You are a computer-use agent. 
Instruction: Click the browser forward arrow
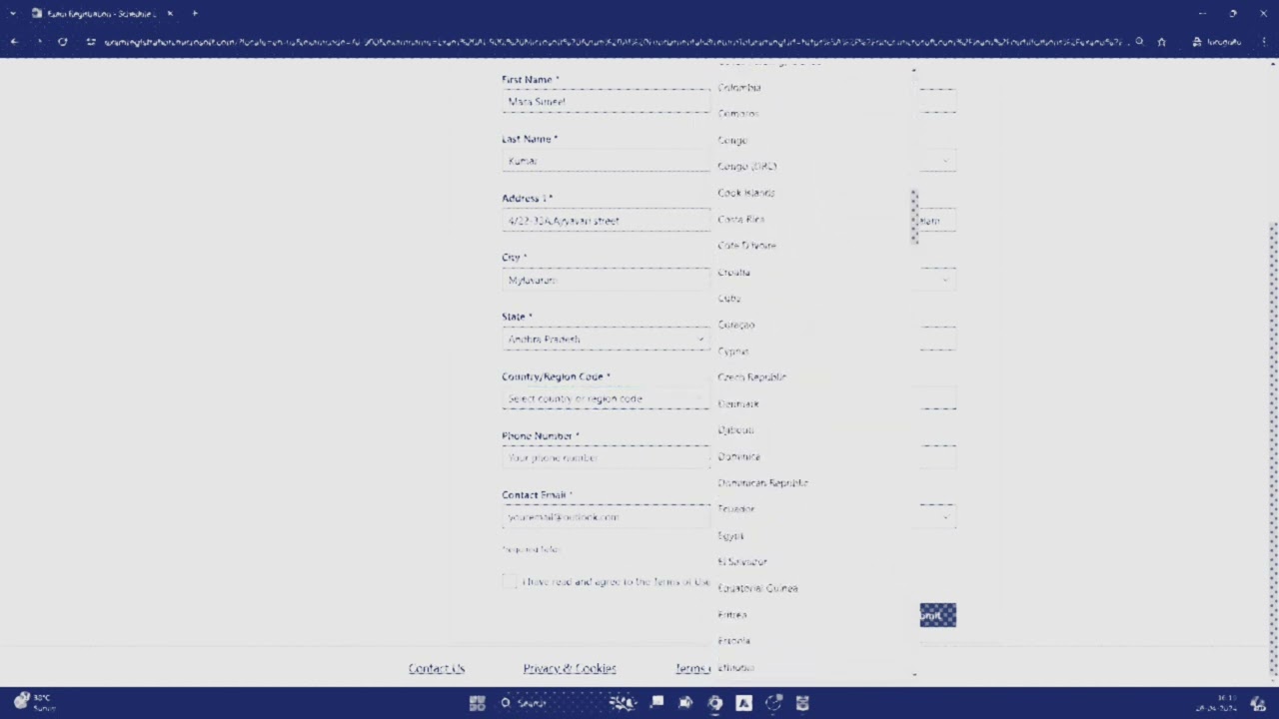point(38,42)
